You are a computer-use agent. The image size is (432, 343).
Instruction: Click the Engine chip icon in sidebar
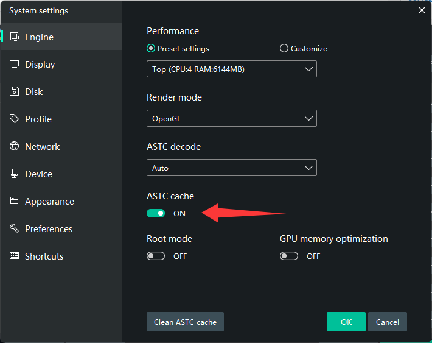15,37
